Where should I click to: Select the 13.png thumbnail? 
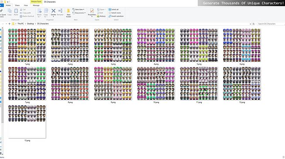point(27,122)
